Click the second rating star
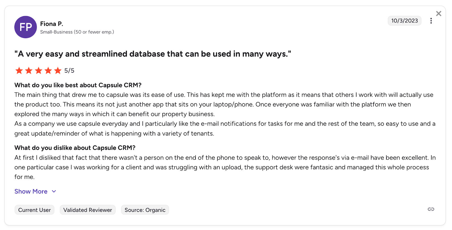452x230 pixels. pos(29,70)
